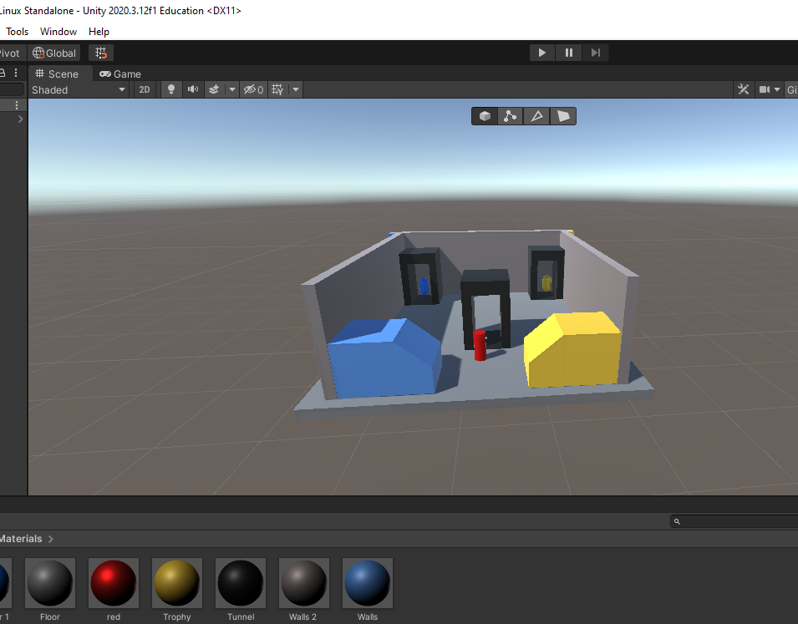Expand the hierarchy row arrow
This screenshot has width=798, height=624.
tap(20, 119)
